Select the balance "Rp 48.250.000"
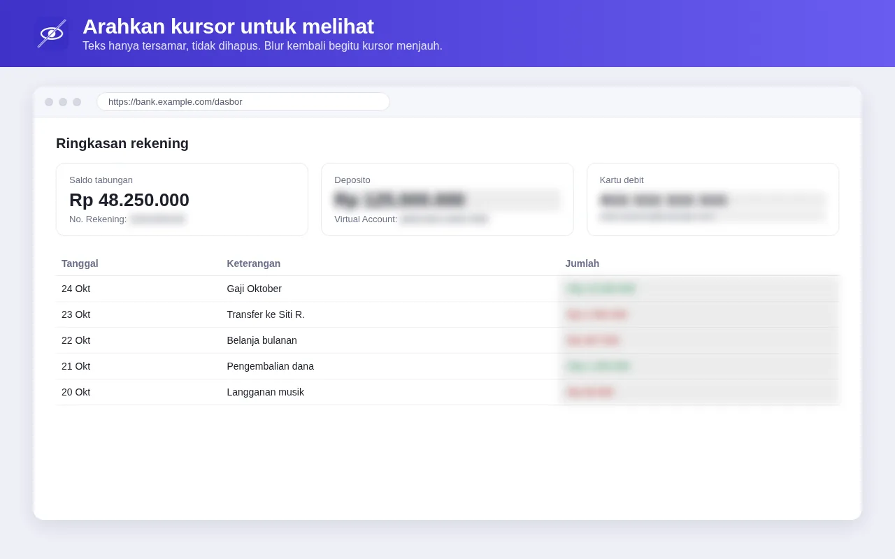Viewport: 895px width, 559px height. (x=129, y=200)
